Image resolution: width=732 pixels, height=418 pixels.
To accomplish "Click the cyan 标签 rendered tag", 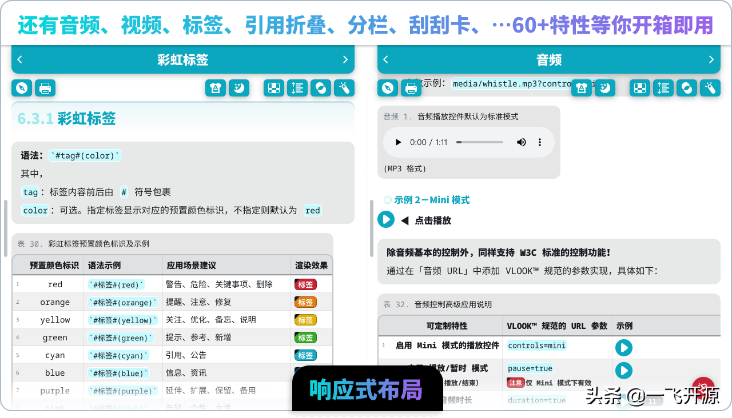I will (x=305, y=355).
